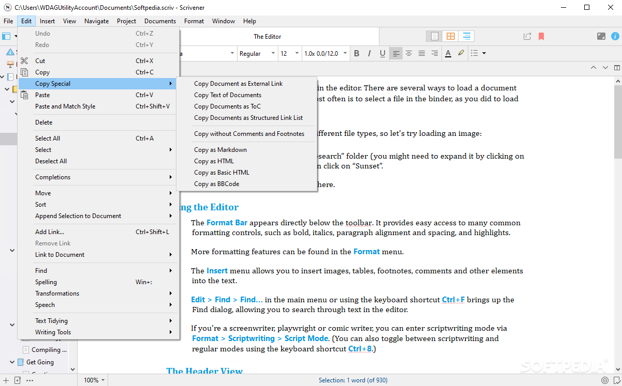
Task: Click the Ctrl+8 shortcut link
Action: click(360, 349)
